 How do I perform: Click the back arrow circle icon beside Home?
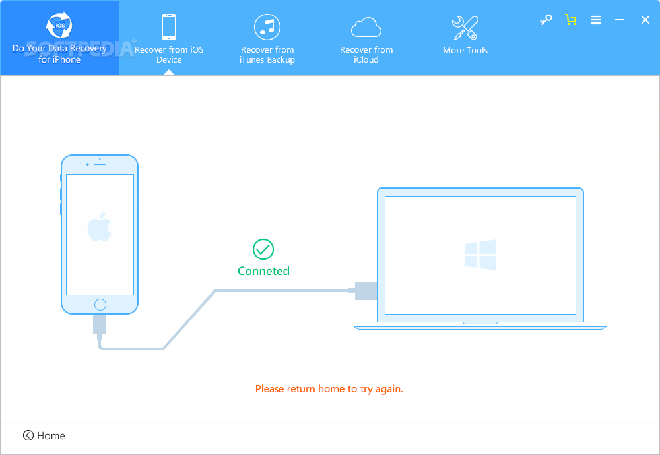(x=28, y=435)
